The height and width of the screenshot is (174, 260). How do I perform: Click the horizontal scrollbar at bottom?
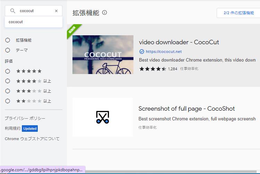tap(171, 172)
